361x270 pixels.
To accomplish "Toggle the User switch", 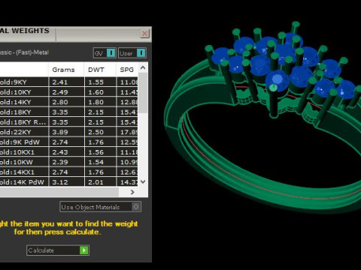I will 132,53.
